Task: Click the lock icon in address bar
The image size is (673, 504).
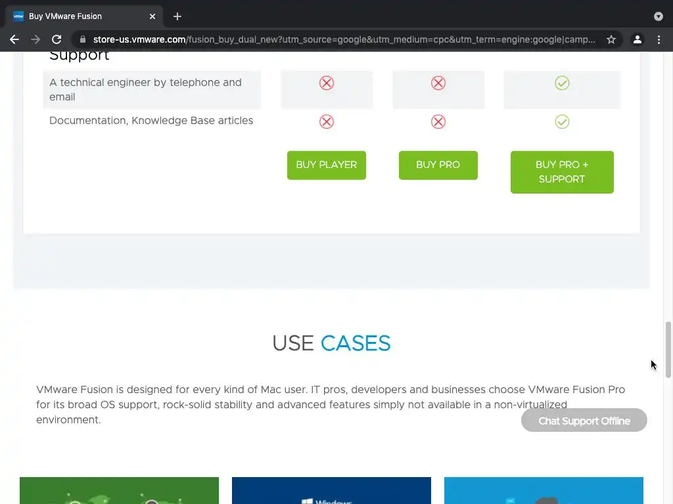Action: [83, 39]
